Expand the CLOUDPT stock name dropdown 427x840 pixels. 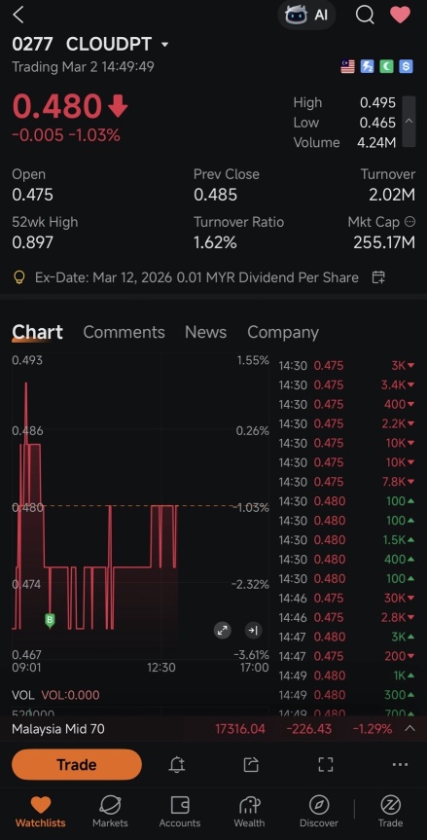click(164, 45)
